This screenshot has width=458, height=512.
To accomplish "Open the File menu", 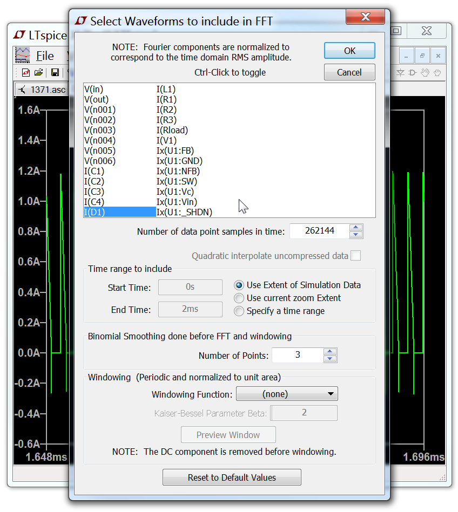I will 46,56.
